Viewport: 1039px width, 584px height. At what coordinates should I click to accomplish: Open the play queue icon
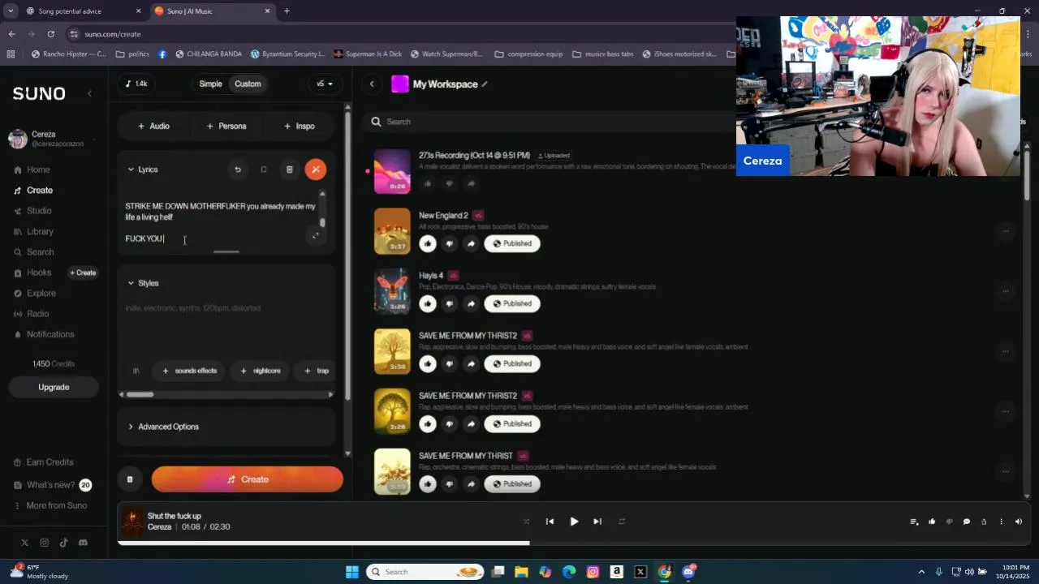pos(914,522)
